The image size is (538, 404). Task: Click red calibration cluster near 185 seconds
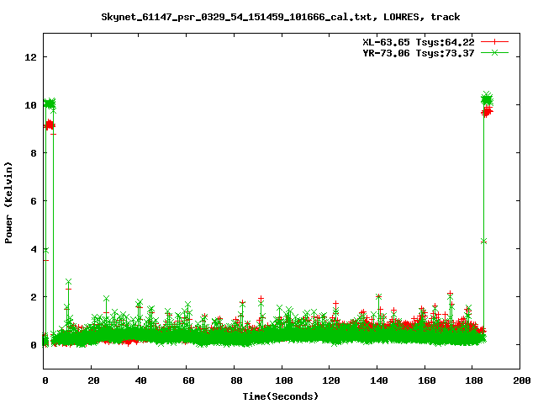486,111
